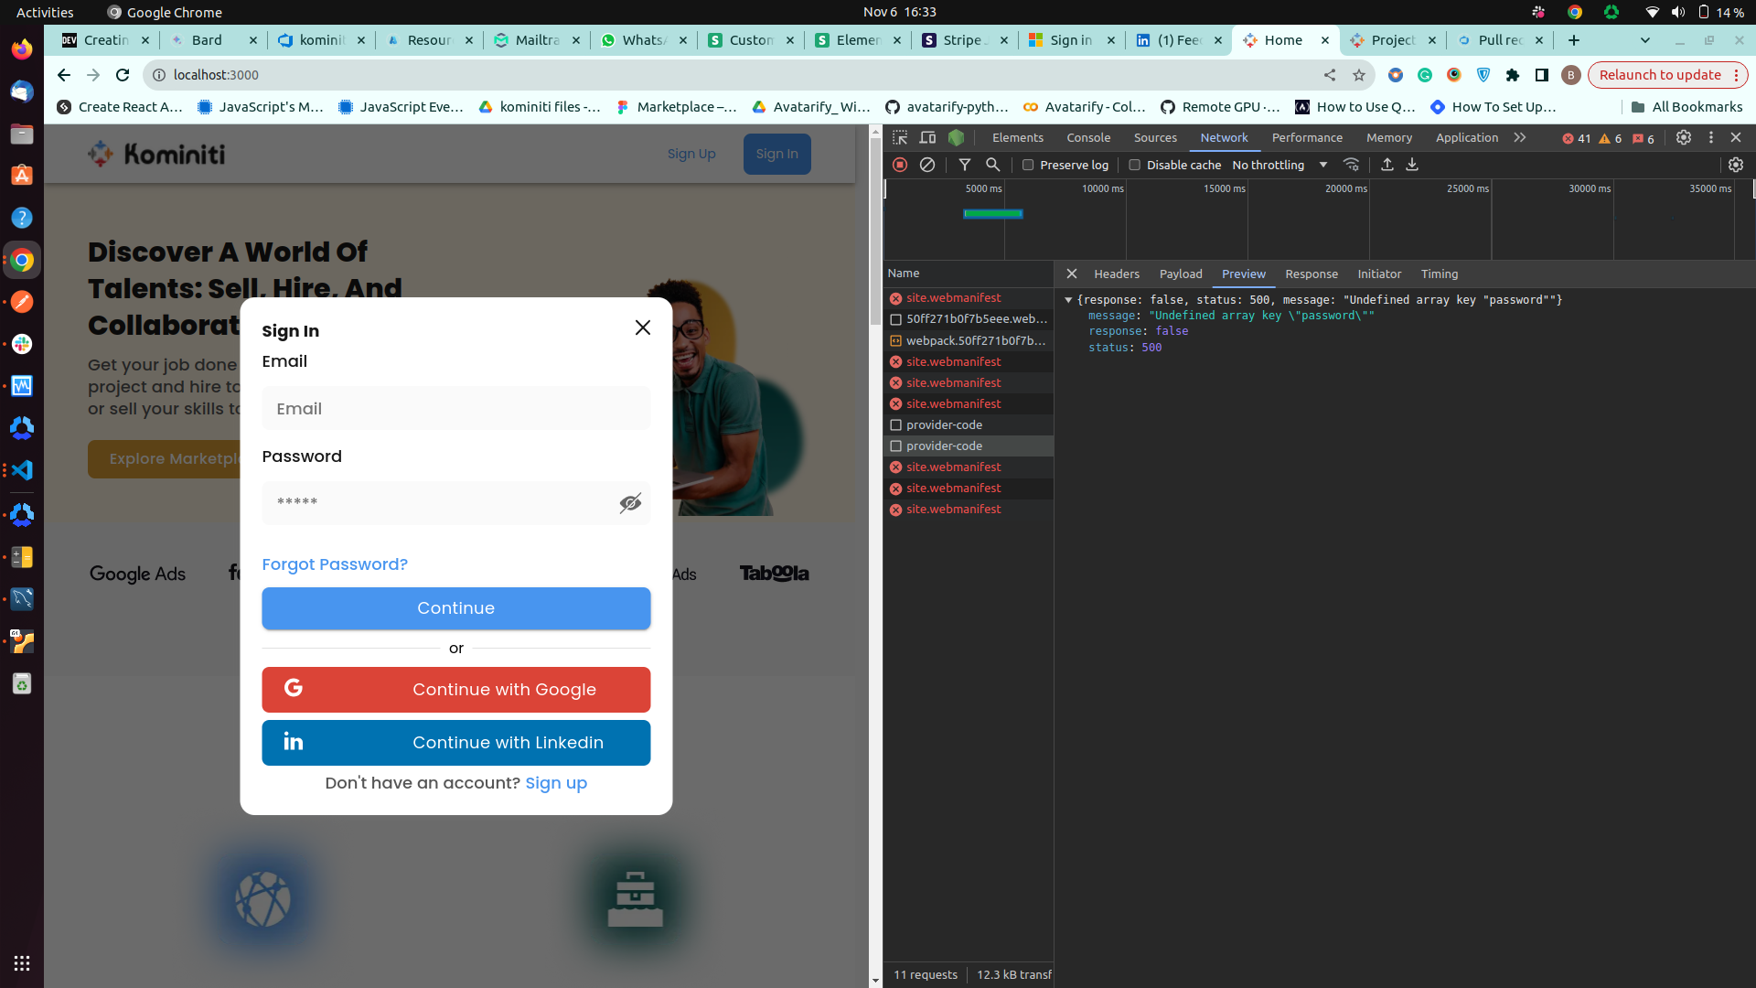Toggle the device toolbar icon

927,137
